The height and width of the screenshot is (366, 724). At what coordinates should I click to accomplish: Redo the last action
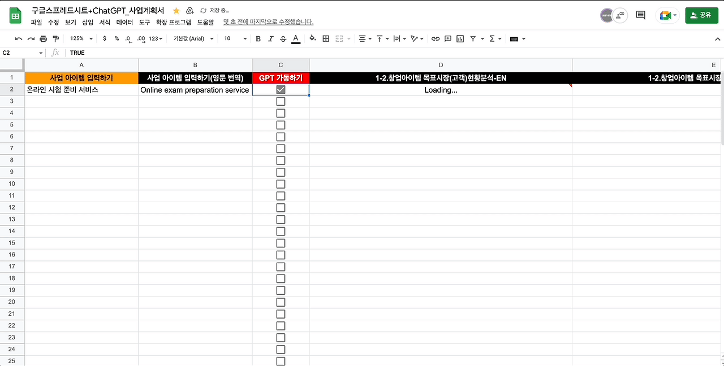tap(31, 38)
